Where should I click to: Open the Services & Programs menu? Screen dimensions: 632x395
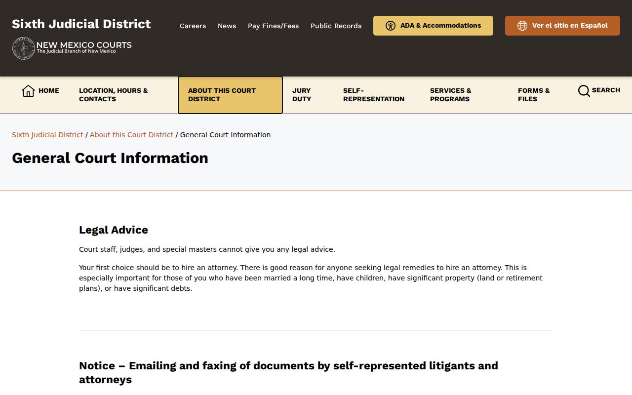pyautogui.click(x=451, y=95)
